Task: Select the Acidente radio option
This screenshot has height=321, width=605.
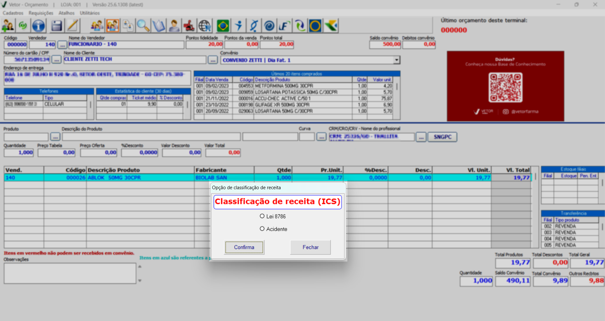Action: (x=262, y=229)
